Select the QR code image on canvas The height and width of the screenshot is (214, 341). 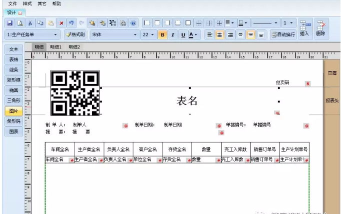[x=75, y=93]
